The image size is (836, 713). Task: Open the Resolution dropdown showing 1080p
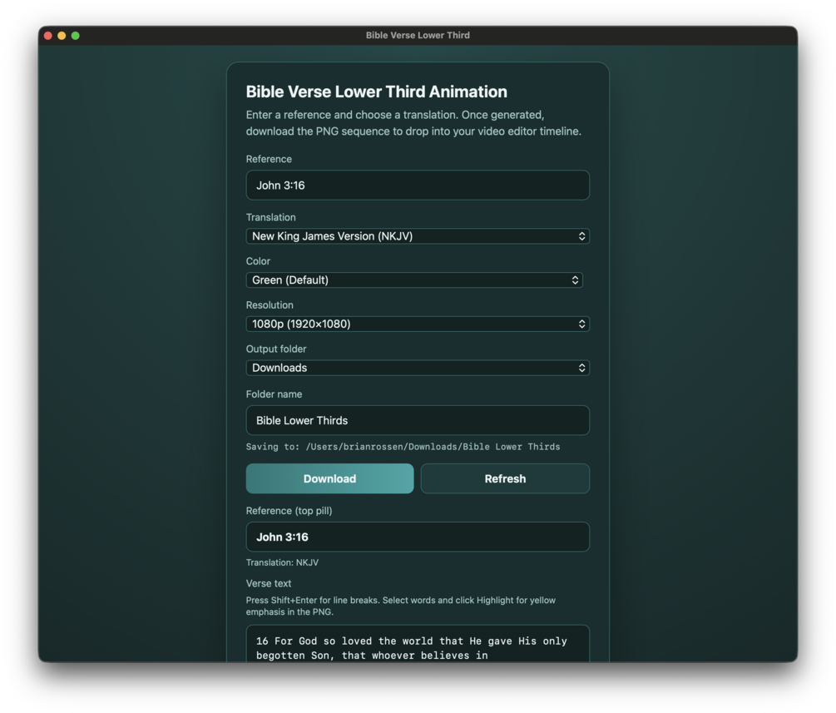point(418,324)
